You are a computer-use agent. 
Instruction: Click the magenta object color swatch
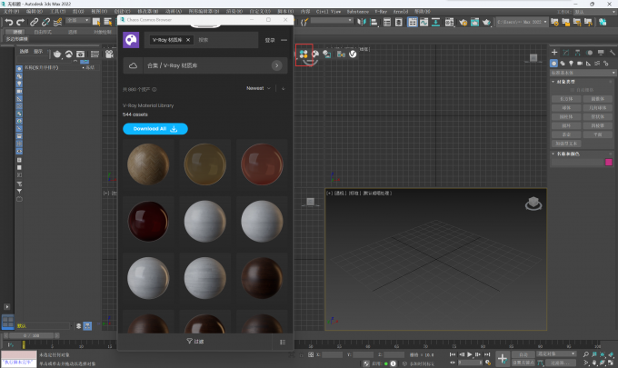pos(609,163)
